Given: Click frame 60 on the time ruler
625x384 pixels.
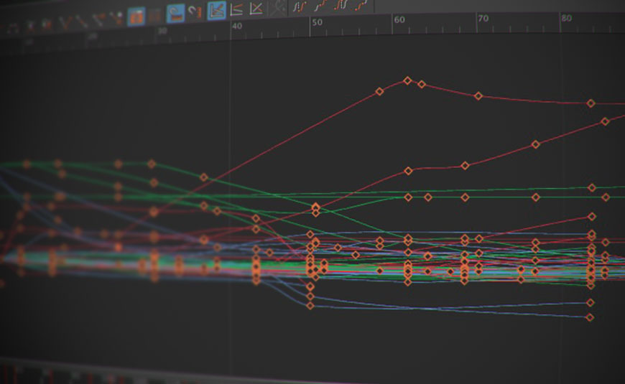Looking at the screenshot, I should coord(399,19).
